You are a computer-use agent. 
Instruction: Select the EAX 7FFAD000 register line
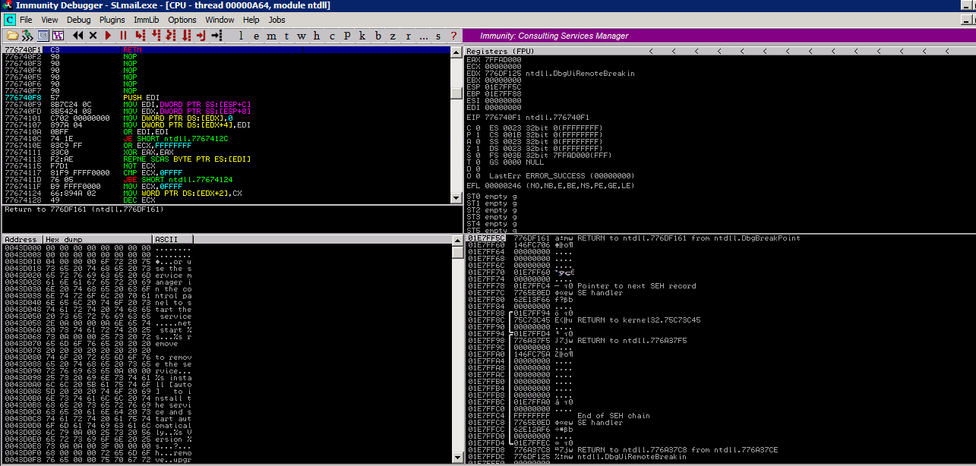[494, 59]
